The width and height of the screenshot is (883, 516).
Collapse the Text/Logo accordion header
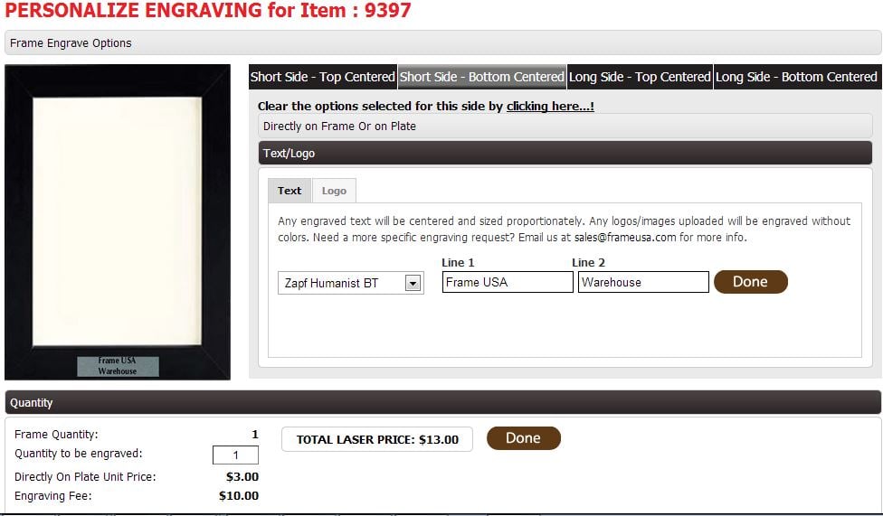pyautogui.click(x=565, y=153)
